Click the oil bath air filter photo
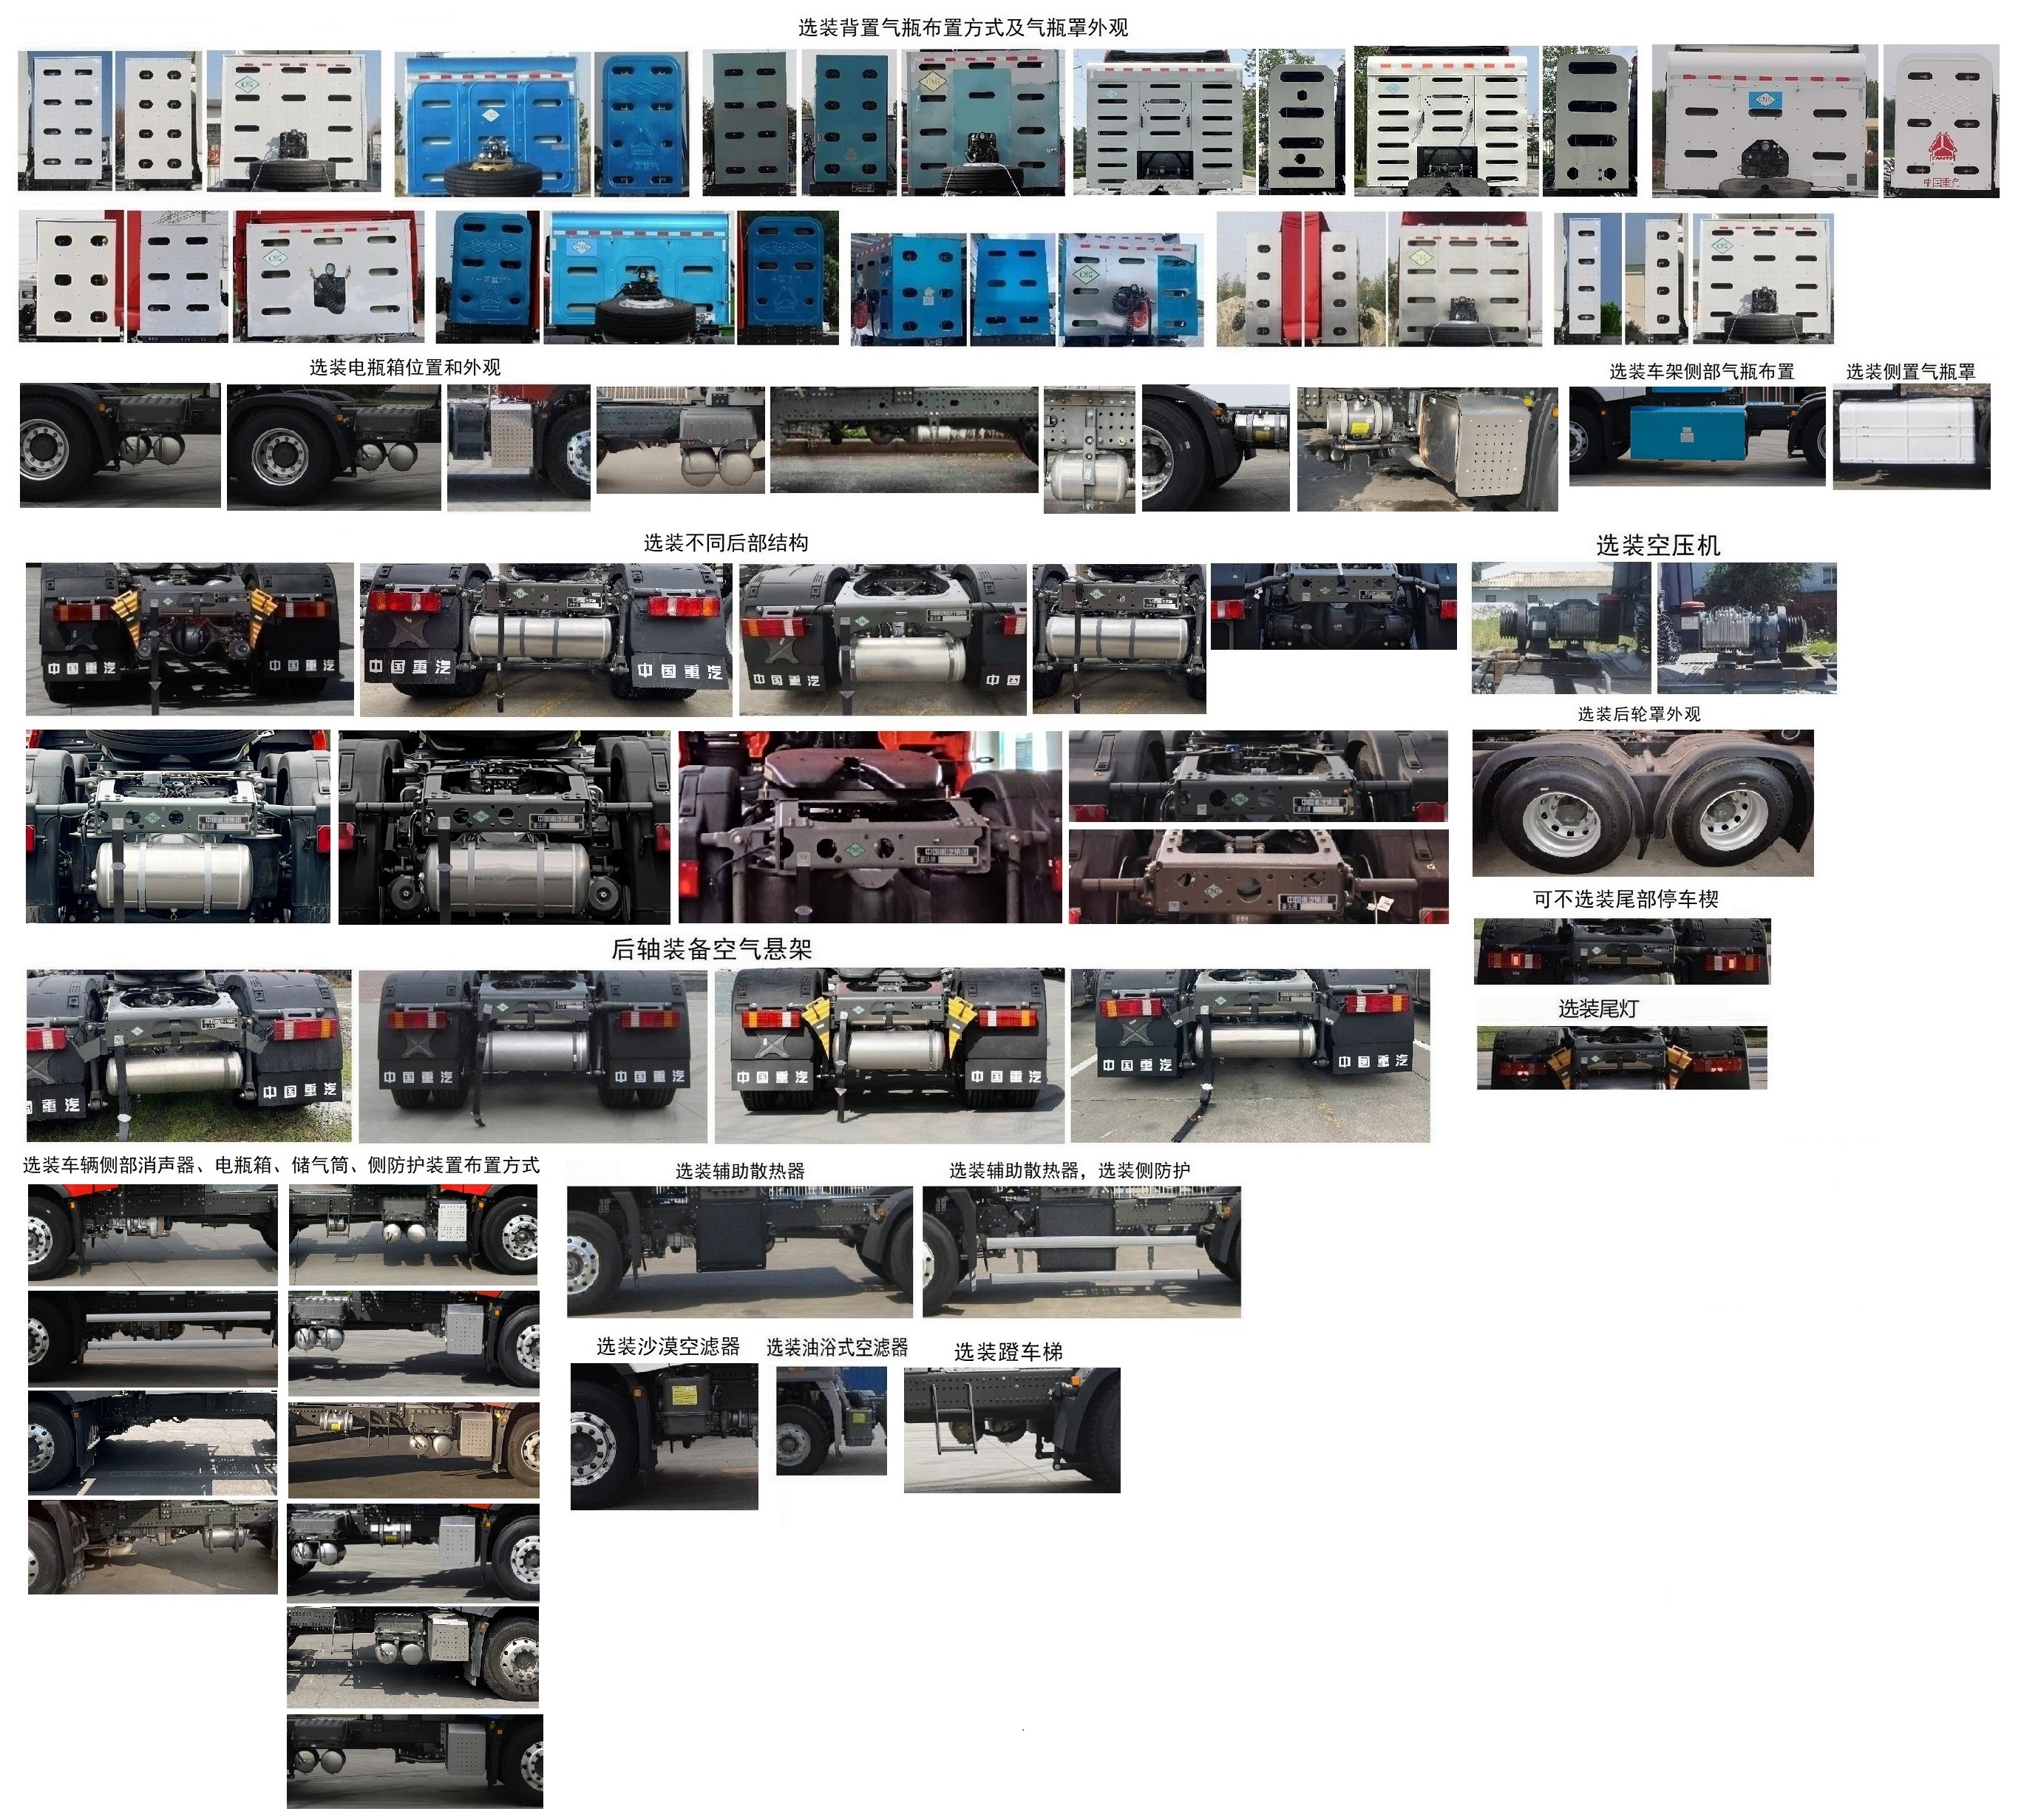 831,1421
